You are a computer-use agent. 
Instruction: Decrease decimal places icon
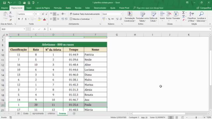click(x=121, y=19)
